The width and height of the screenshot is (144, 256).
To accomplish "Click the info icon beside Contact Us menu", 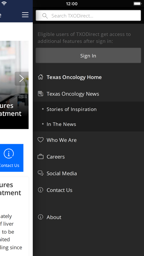I will (x=40, y=190).
